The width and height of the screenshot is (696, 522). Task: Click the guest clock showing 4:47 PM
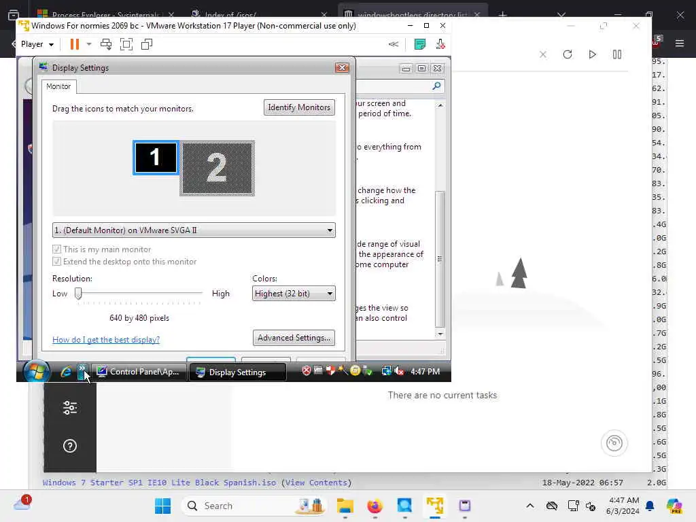[425, 372]
